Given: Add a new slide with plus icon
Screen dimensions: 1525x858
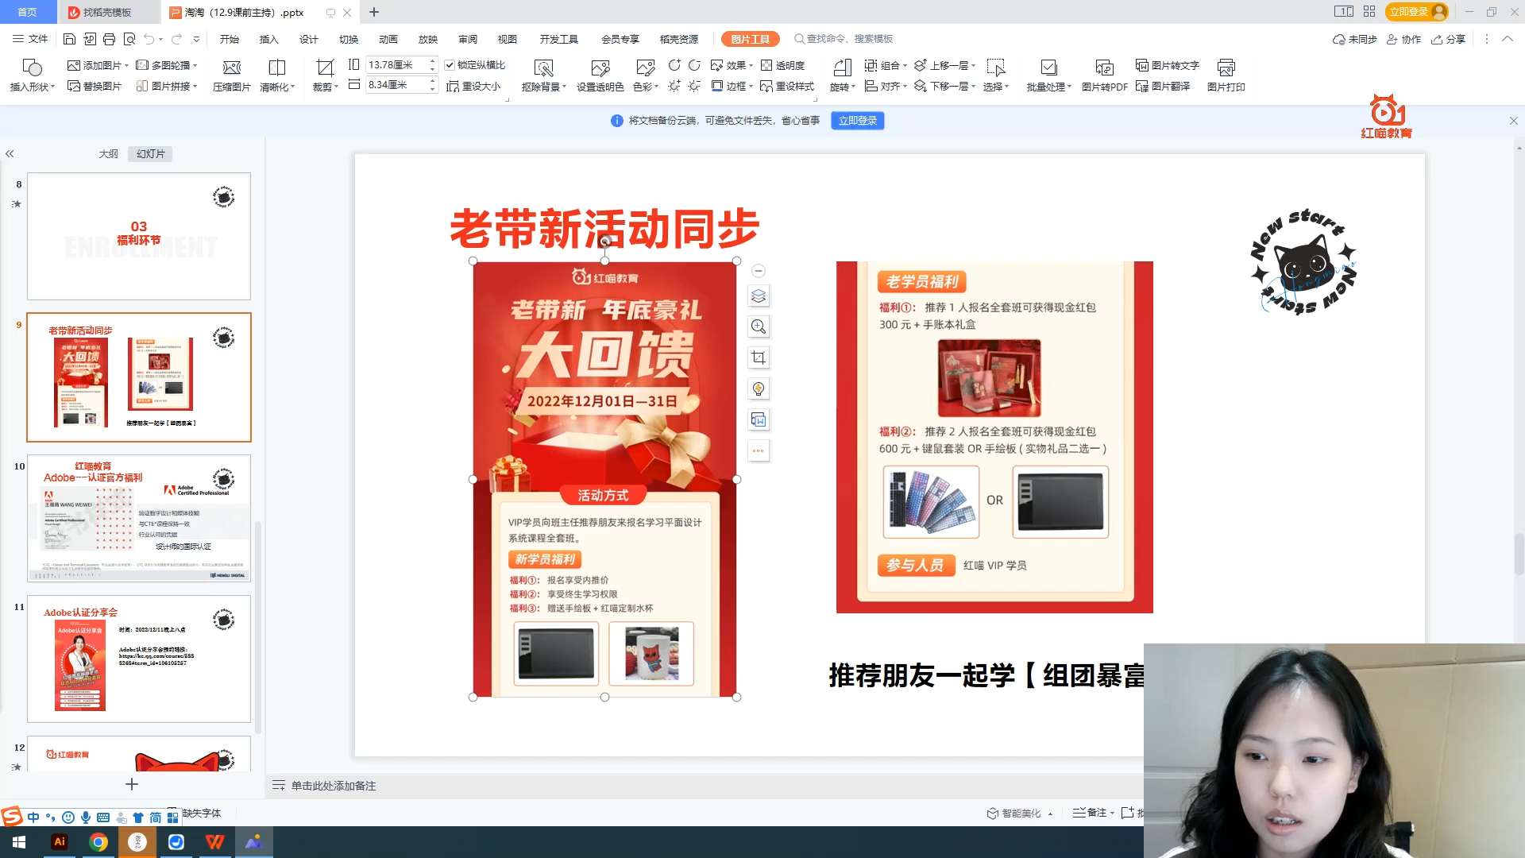Looking at the screenshot, I should click(132, 784).
